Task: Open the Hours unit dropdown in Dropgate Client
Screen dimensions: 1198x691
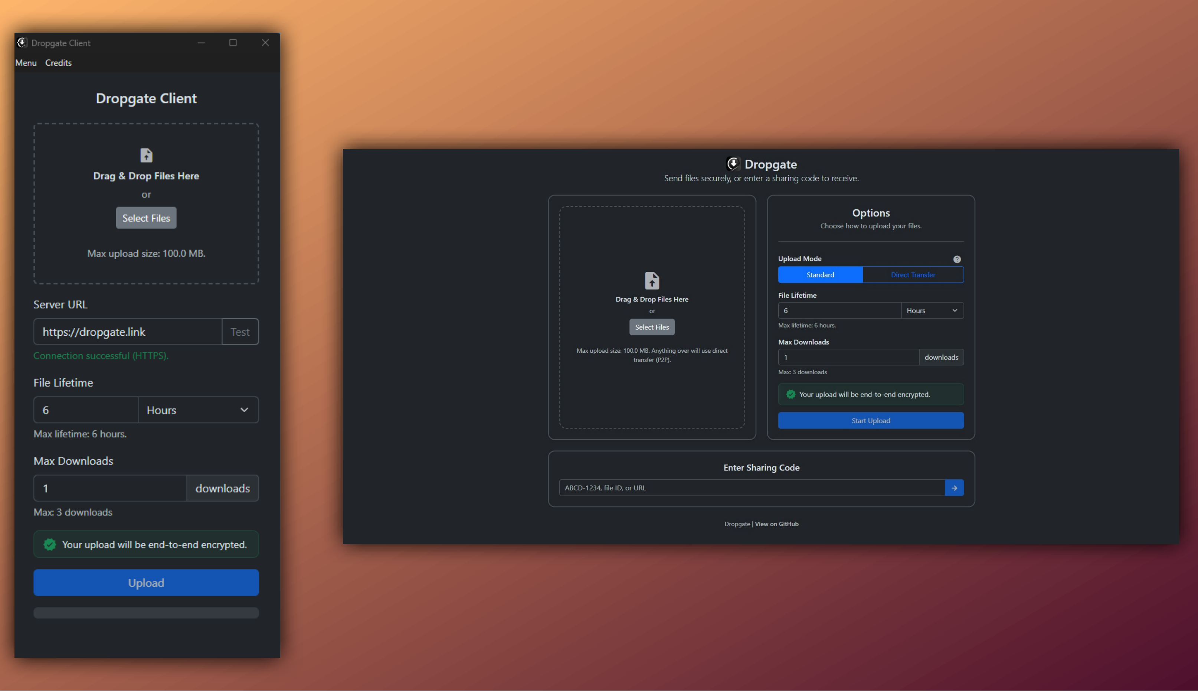Action: [x=198, y=410]
